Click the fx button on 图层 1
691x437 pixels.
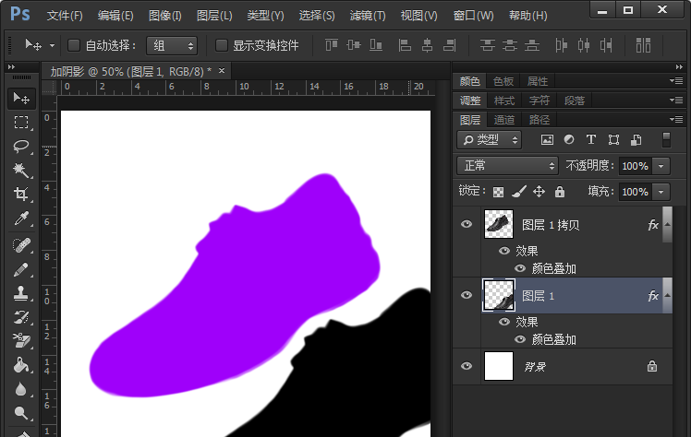(653, 296)
